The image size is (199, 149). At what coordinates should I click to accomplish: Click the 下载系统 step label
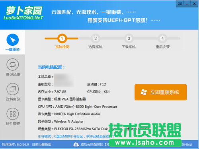[x=129, y=47]
